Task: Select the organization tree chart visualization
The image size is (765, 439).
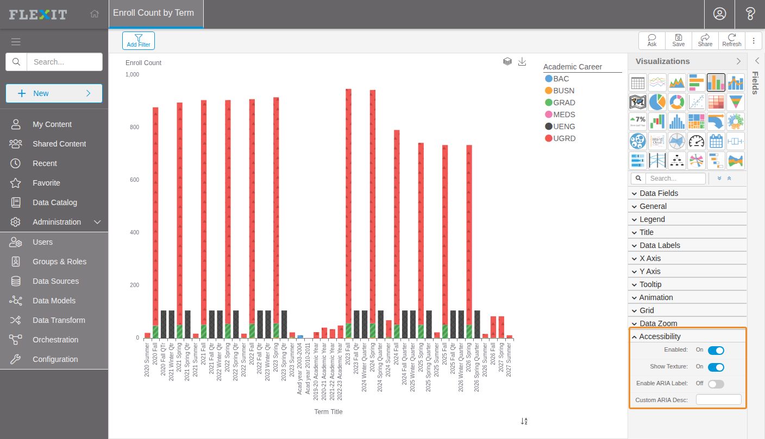Action: 677,161
